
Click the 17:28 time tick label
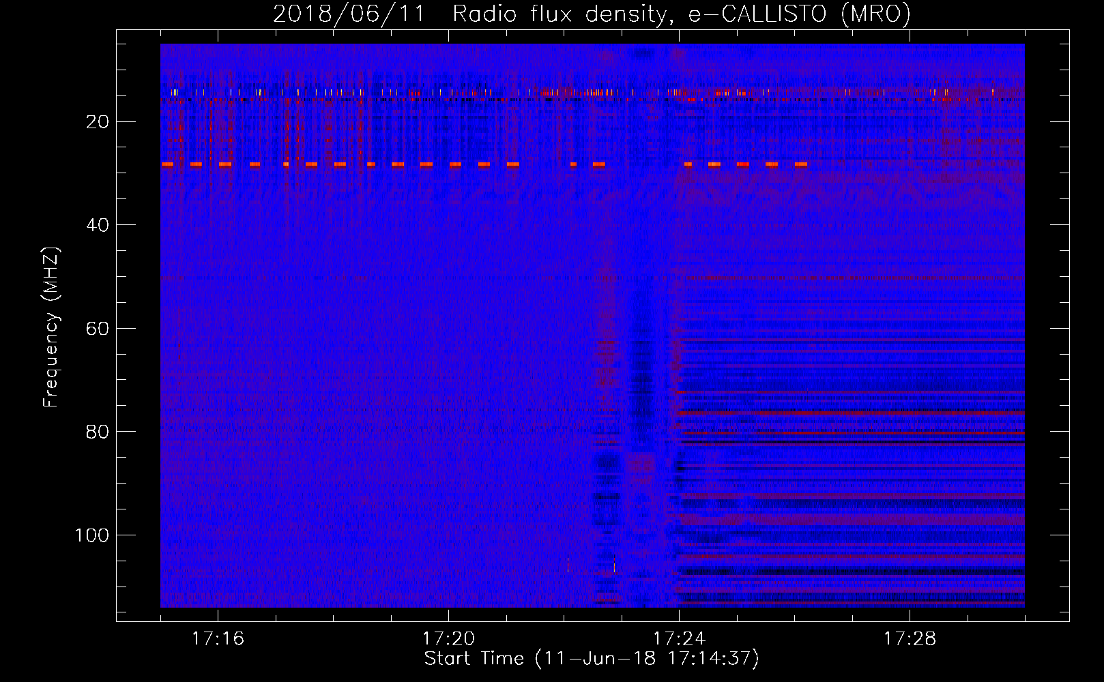coord(910,639)
